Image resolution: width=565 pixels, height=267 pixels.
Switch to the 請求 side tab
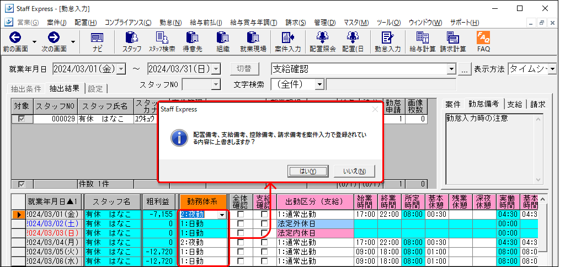tap(537, 104)
